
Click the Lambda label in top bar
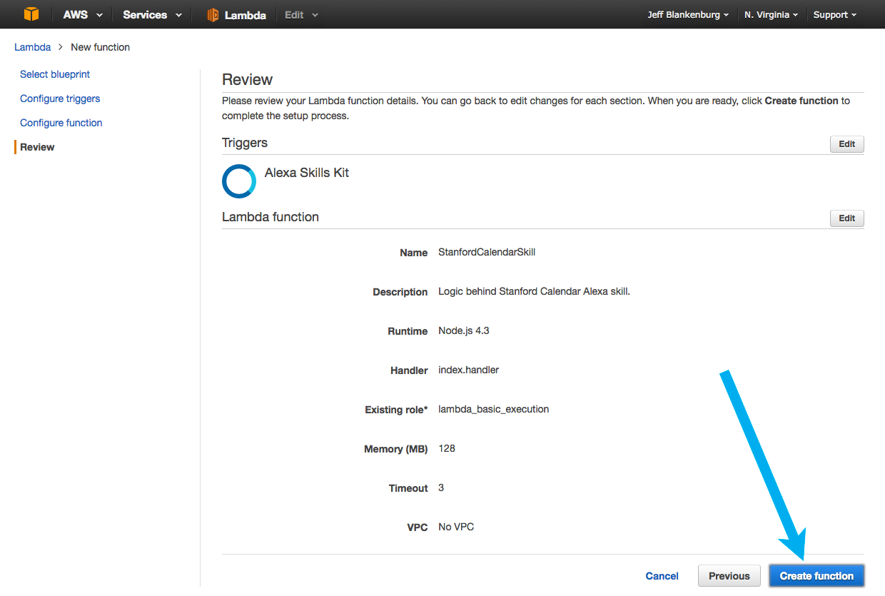click(x=246, y=15)
